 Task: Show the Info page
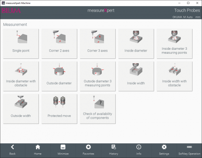(139, 150)
